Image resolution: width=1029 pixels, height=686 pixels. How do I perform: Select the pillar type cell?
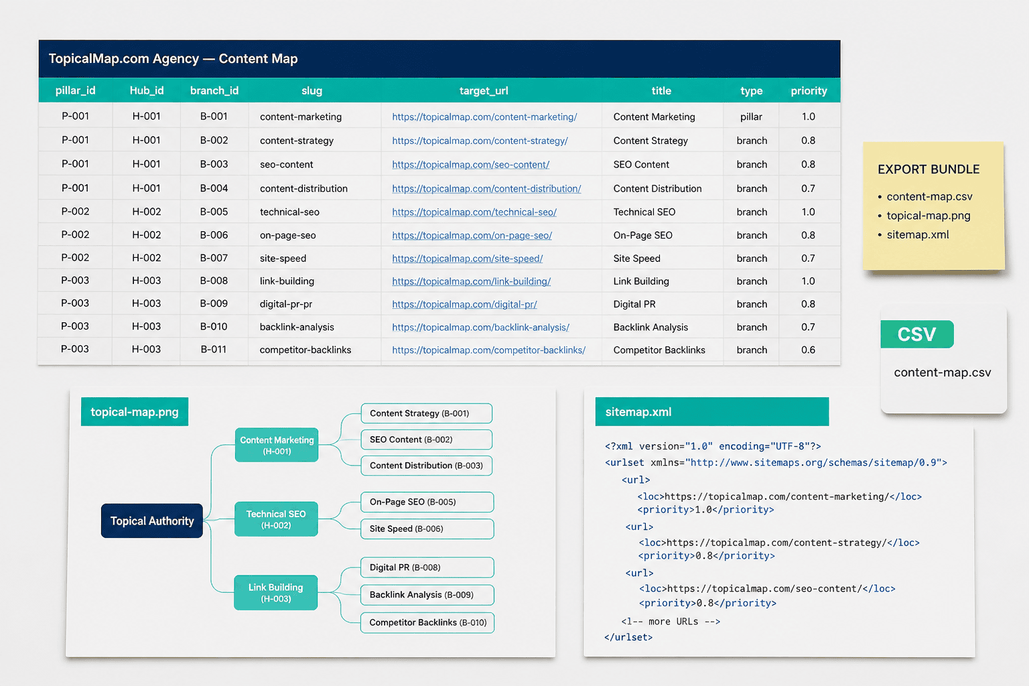coord(751,117)
